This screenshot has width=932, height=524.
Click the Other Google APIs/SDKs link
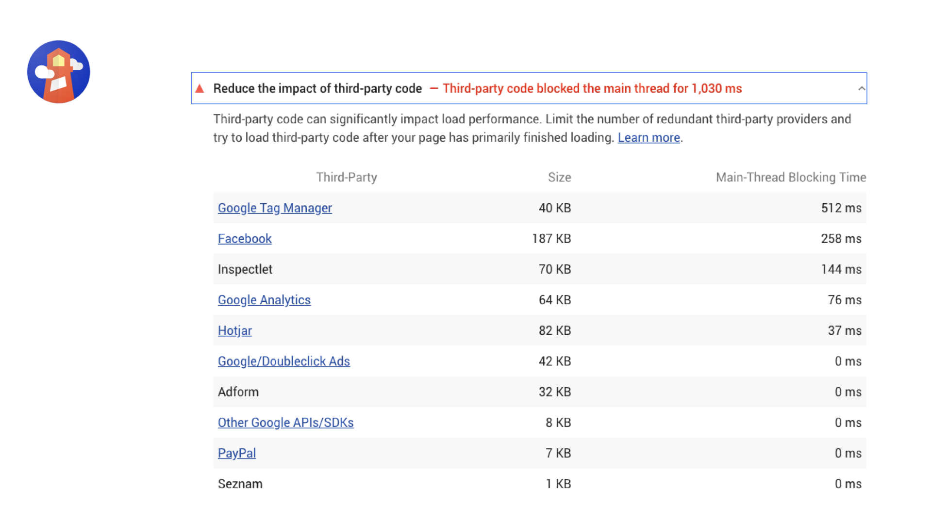285,423
